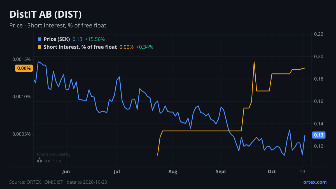Click the DistIT AB (DIST) title
336x189 pixels.
point(46,14)
